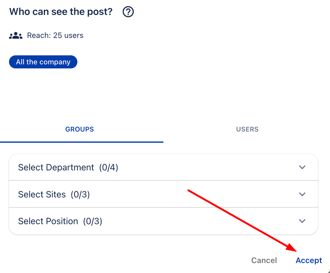Click the Department (0/4) selection count
330x273 pixels.
click(109, 167)
